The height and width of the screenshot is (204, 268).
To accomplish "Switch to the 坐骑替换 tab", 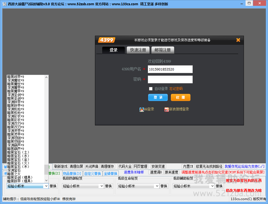I will [x=110, y=174].
